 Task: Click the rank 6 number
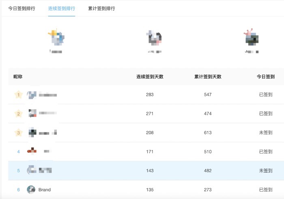tap(19, 190)
